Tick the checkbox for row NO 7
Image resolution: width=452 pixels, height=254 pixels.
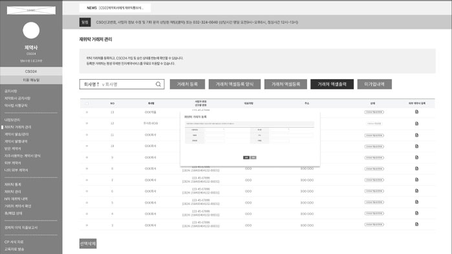coord(87,180)
